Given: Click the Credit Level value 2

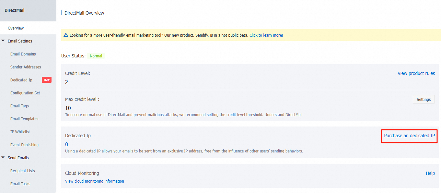Looking at the screenshot, I should point(66,82).
